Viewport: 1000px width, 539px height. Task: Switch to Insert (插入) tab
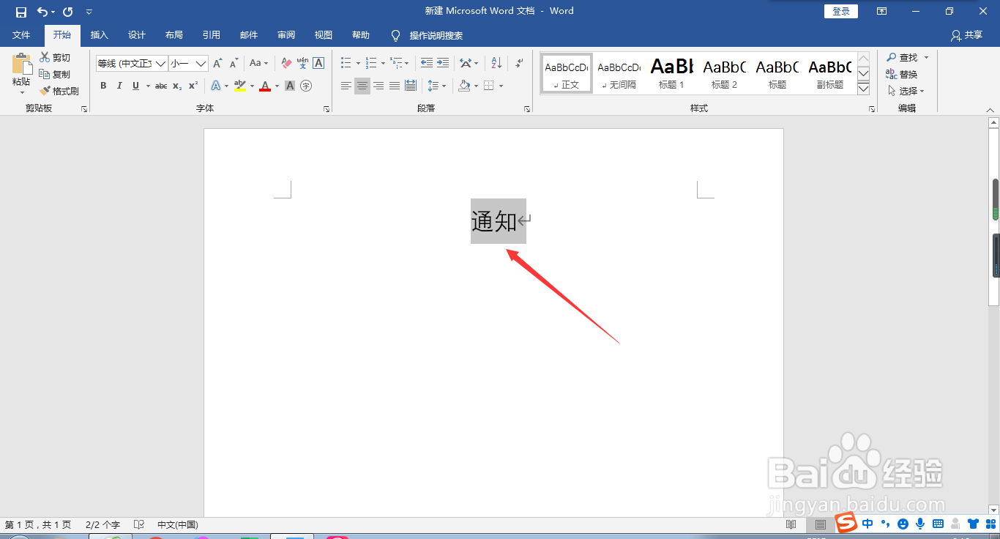[x=99, y=35]
